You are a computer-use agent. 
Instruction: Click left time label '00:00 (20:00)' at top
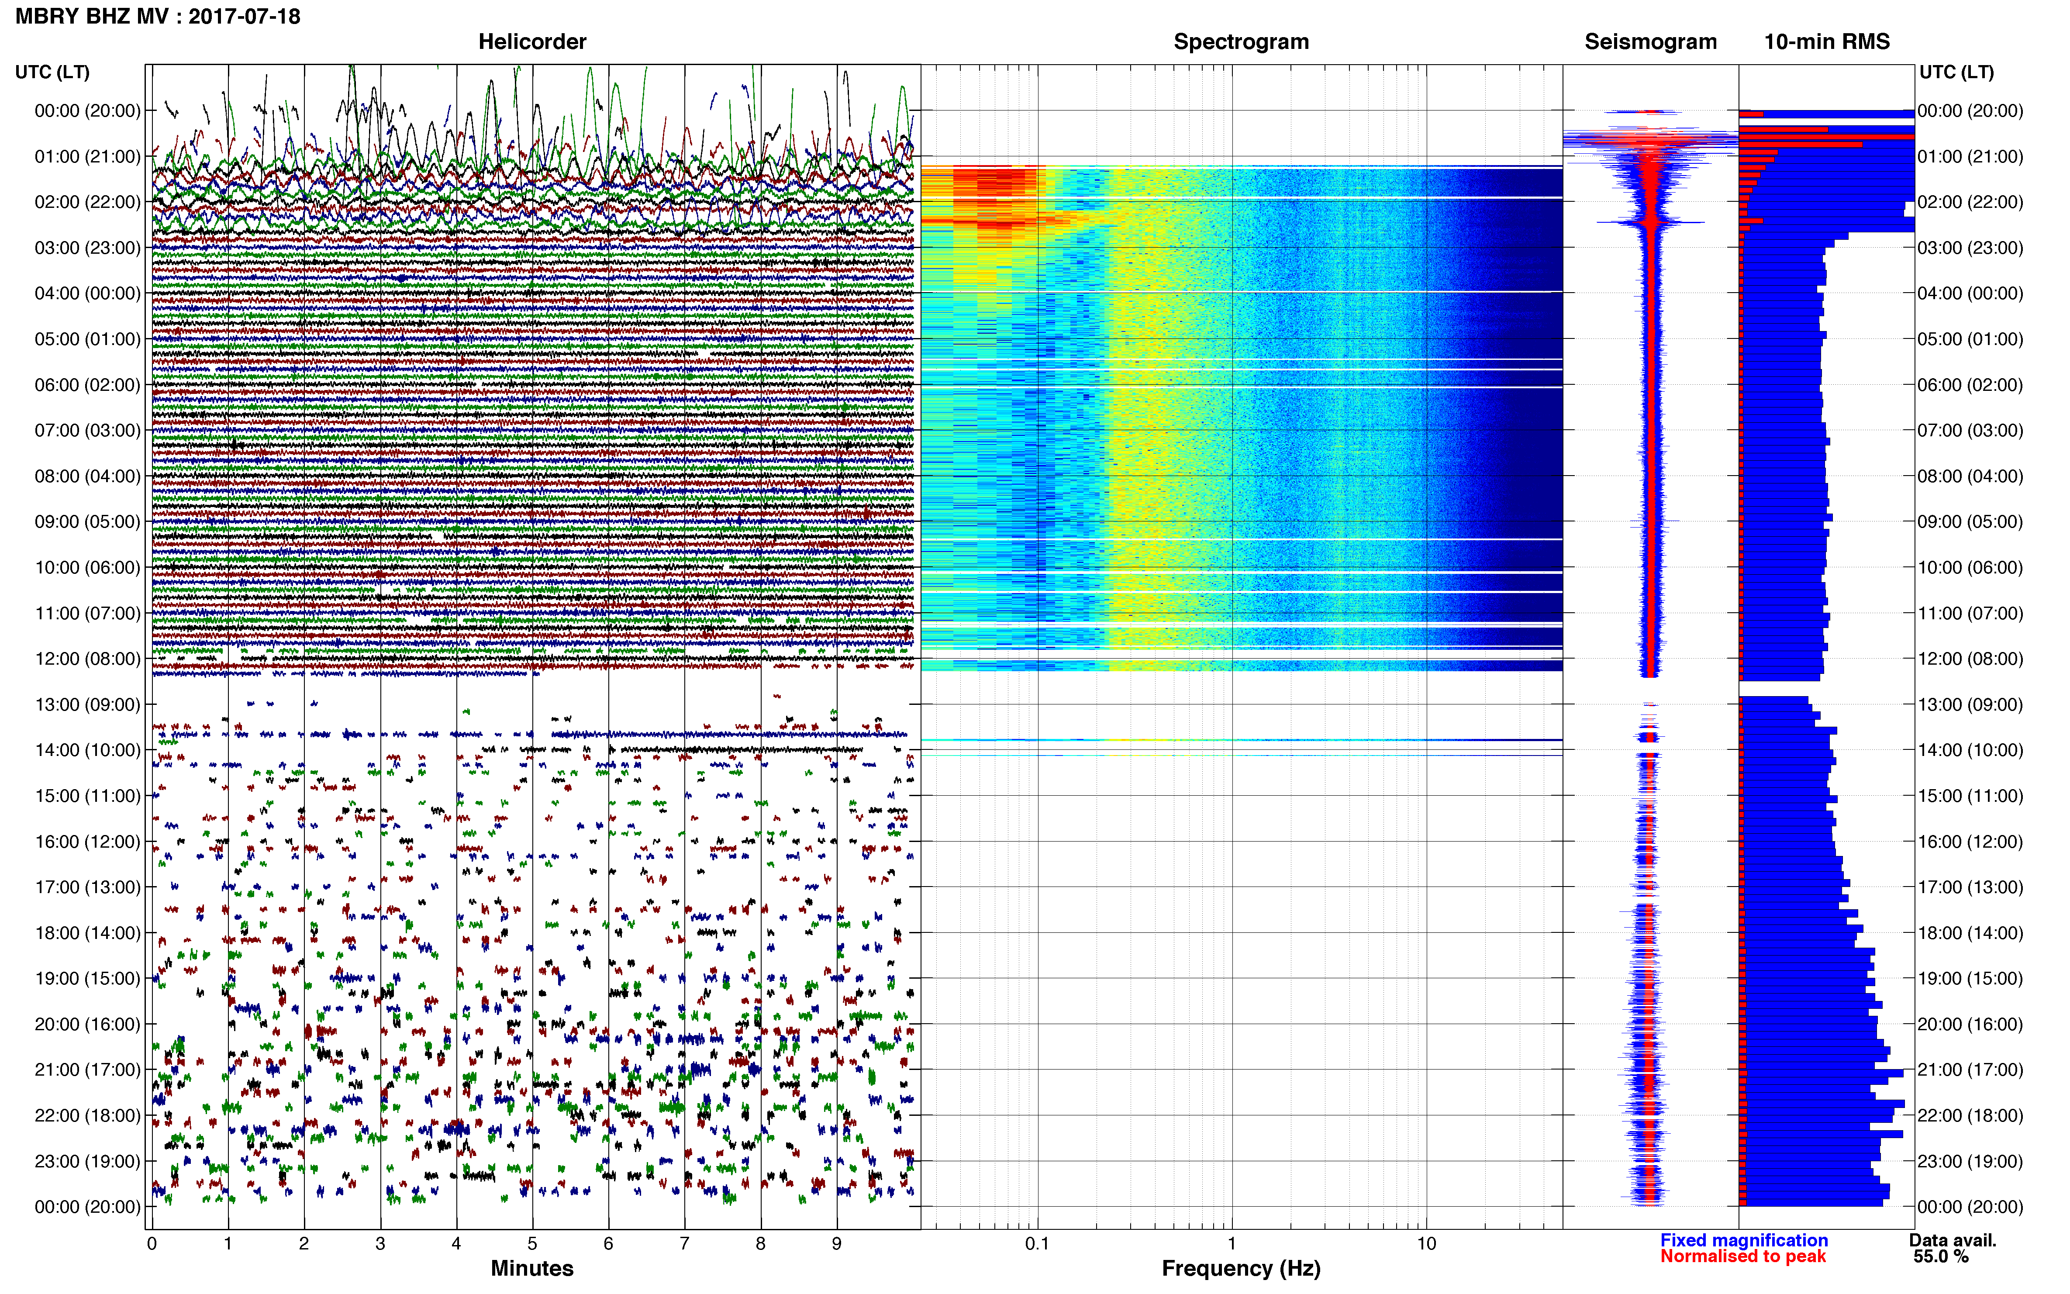pos(87,110)
